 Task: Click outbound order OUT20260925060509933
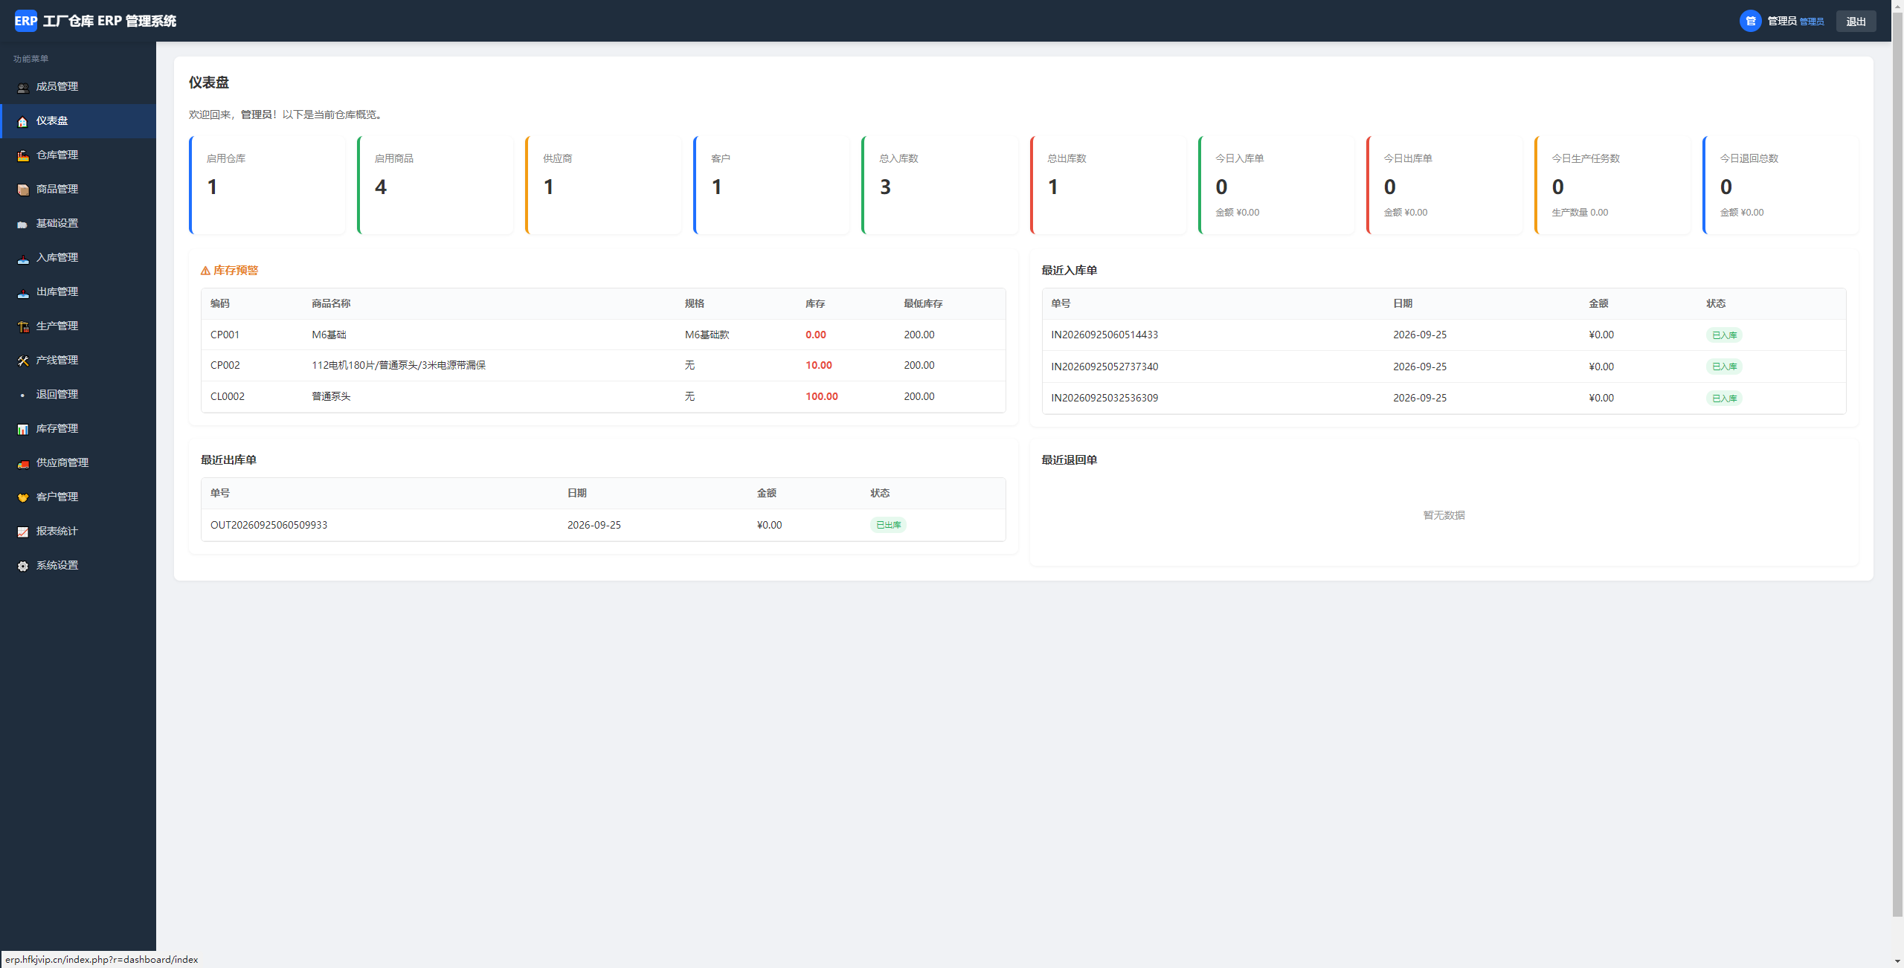tap(268, 525)
